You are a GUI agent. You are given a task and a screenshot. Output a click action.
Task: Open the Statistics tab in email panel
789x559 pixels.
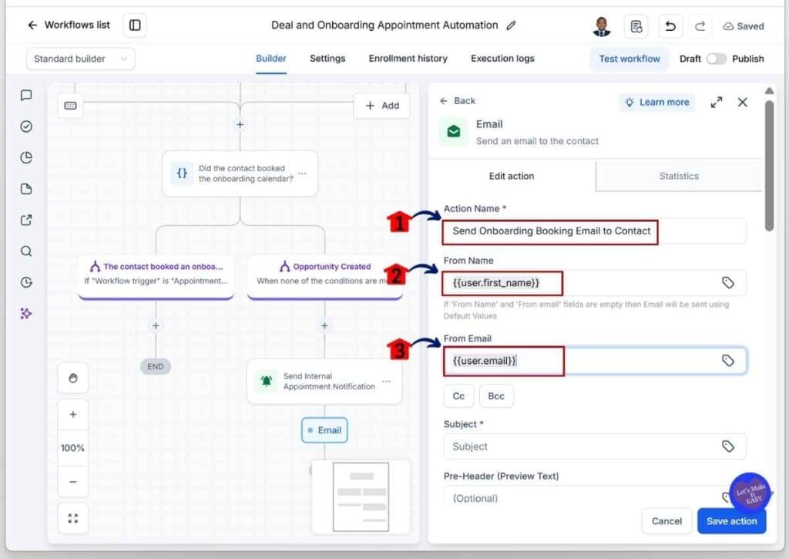coord(678,177)
